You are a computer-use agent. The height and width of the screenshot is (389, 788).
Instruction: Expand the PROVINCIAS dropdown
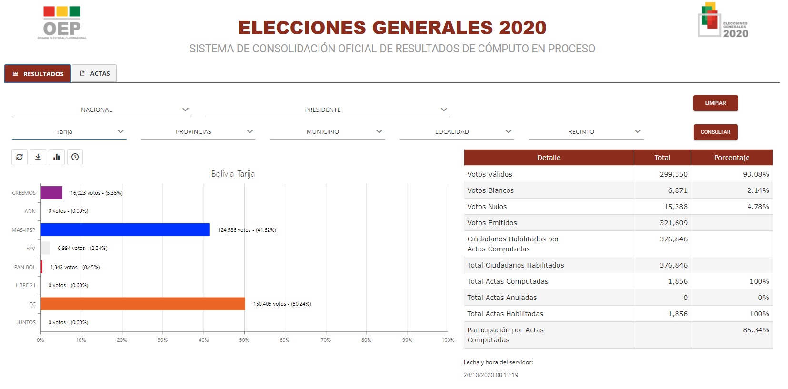pyautogui.click(x=198, y=131)
